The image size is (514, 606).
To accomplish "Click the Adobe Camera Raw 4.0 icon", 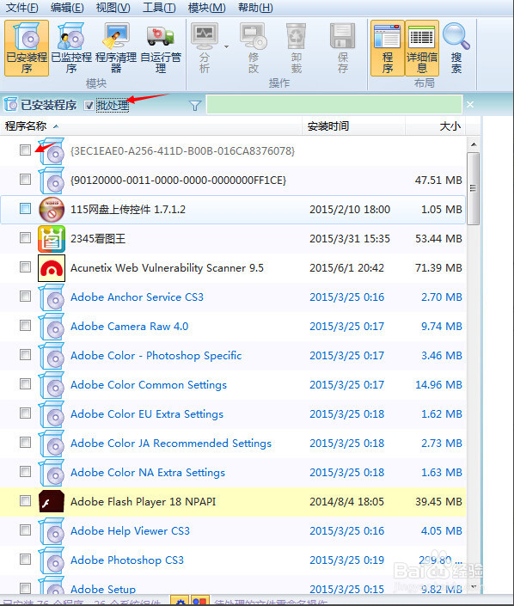I will click(52, 327).
